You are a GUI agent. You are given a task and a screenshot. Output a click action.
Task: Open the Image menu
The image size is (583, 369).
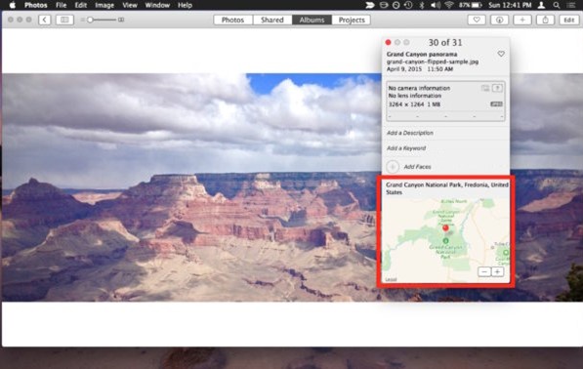point(104,5)
